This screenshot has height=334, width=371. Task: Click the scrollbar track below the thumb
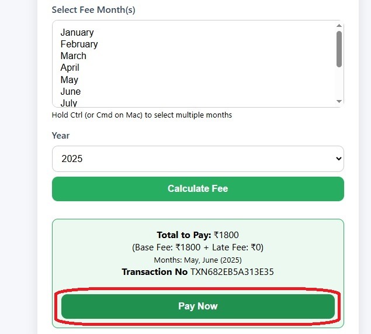pyautogui.click(x=339, y=83)
